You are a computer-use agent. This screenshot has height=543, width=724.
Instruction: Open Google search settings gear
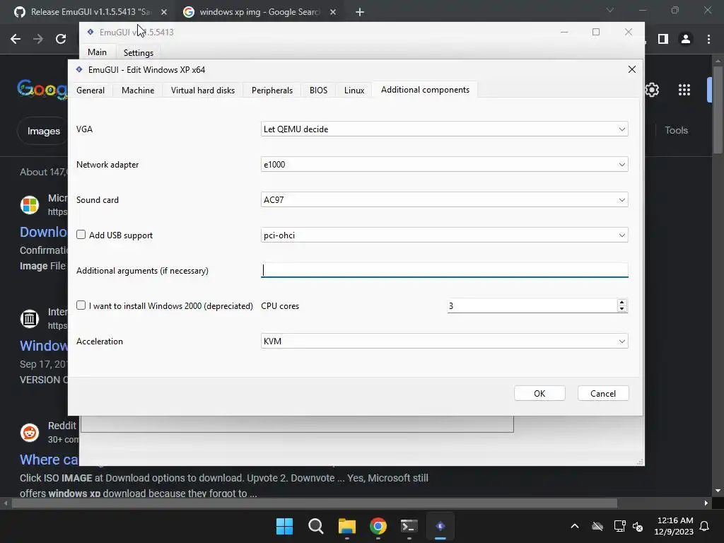(x=651, y=90)
